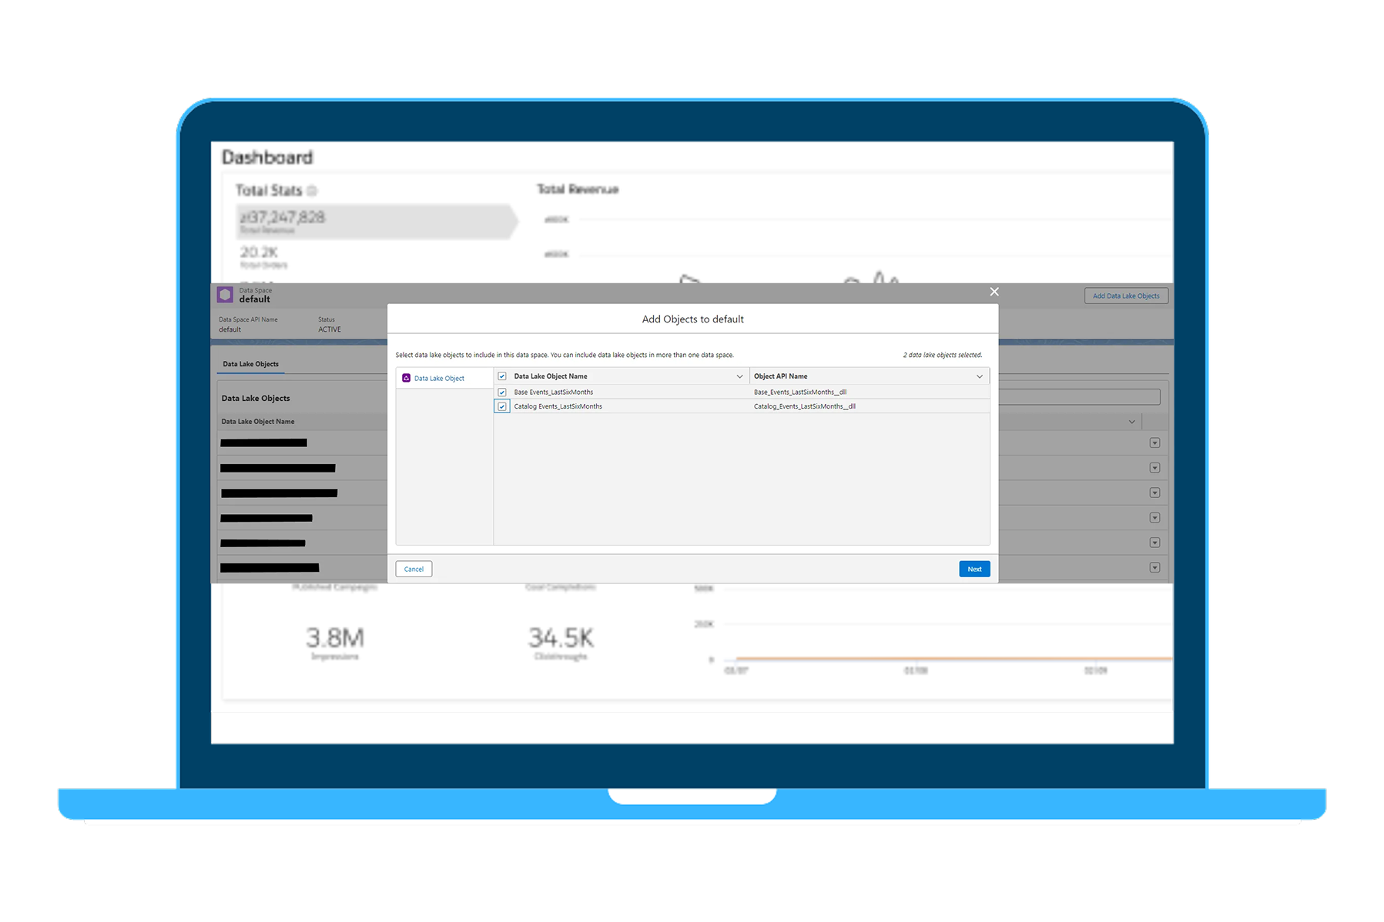Open column chevron in background object list header
Screen dimensions: 1384x922
pyautogui.click(x=1131, y=422)
